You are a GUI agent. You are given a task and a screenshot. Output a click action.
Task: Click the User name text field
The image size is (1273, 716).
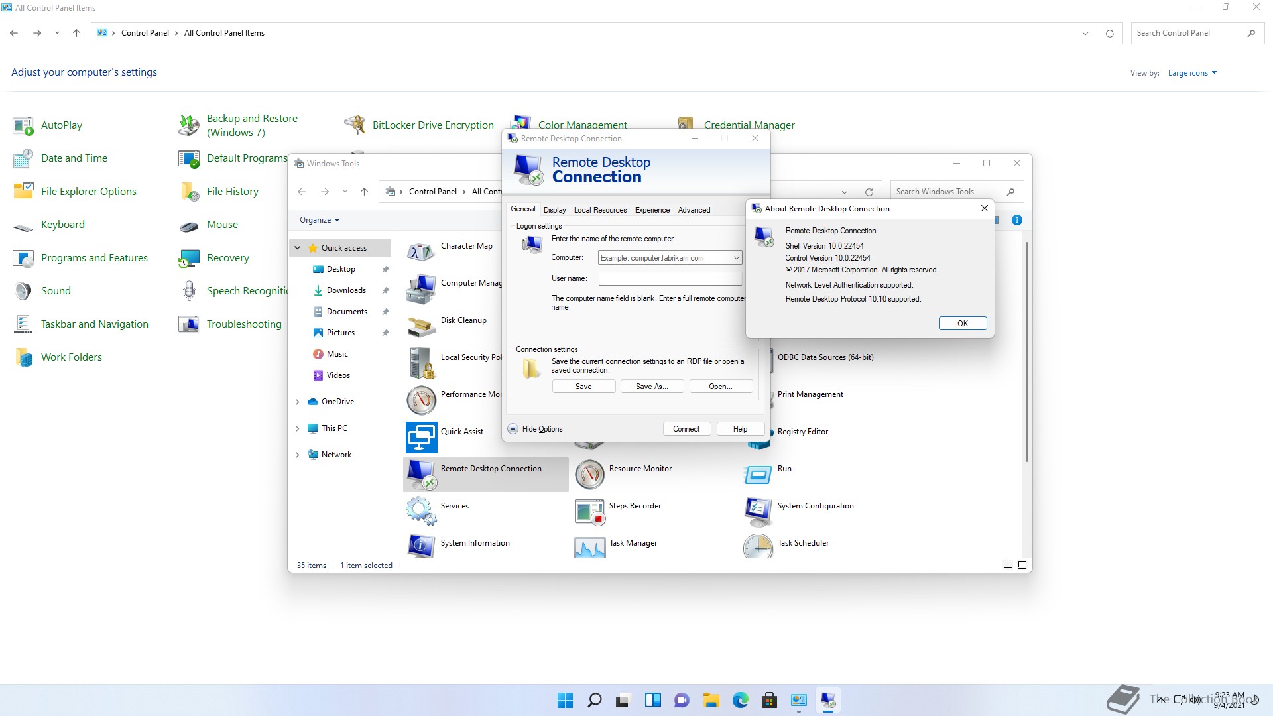pos(670,279)
